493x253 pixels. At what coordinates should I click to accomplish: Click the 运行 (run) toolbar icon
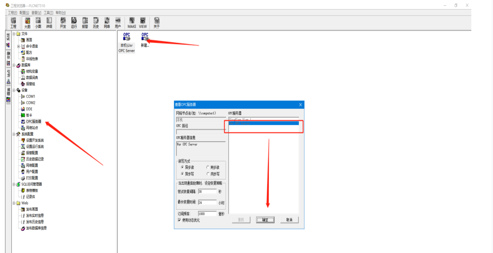tap(74, 22)
